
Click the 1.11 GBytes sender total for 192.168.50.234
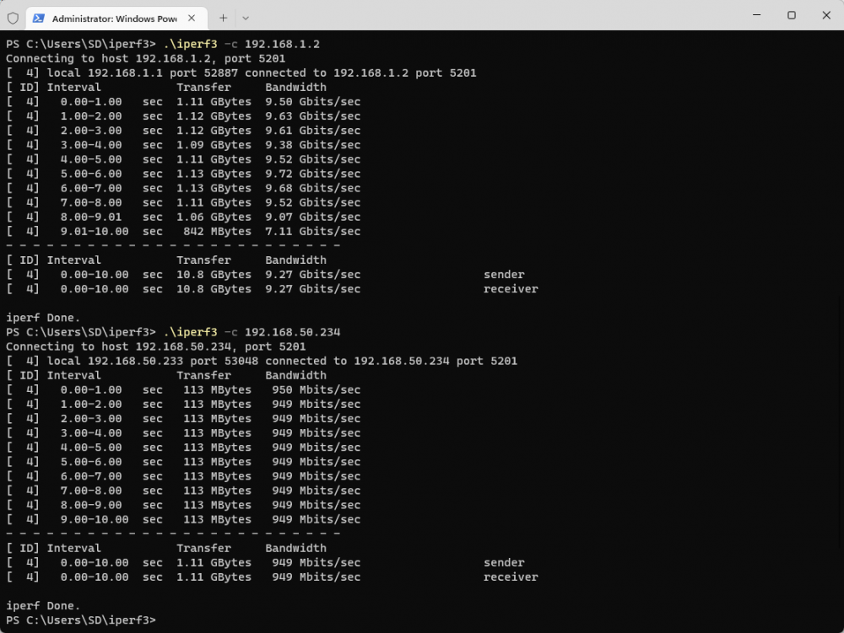214,562
